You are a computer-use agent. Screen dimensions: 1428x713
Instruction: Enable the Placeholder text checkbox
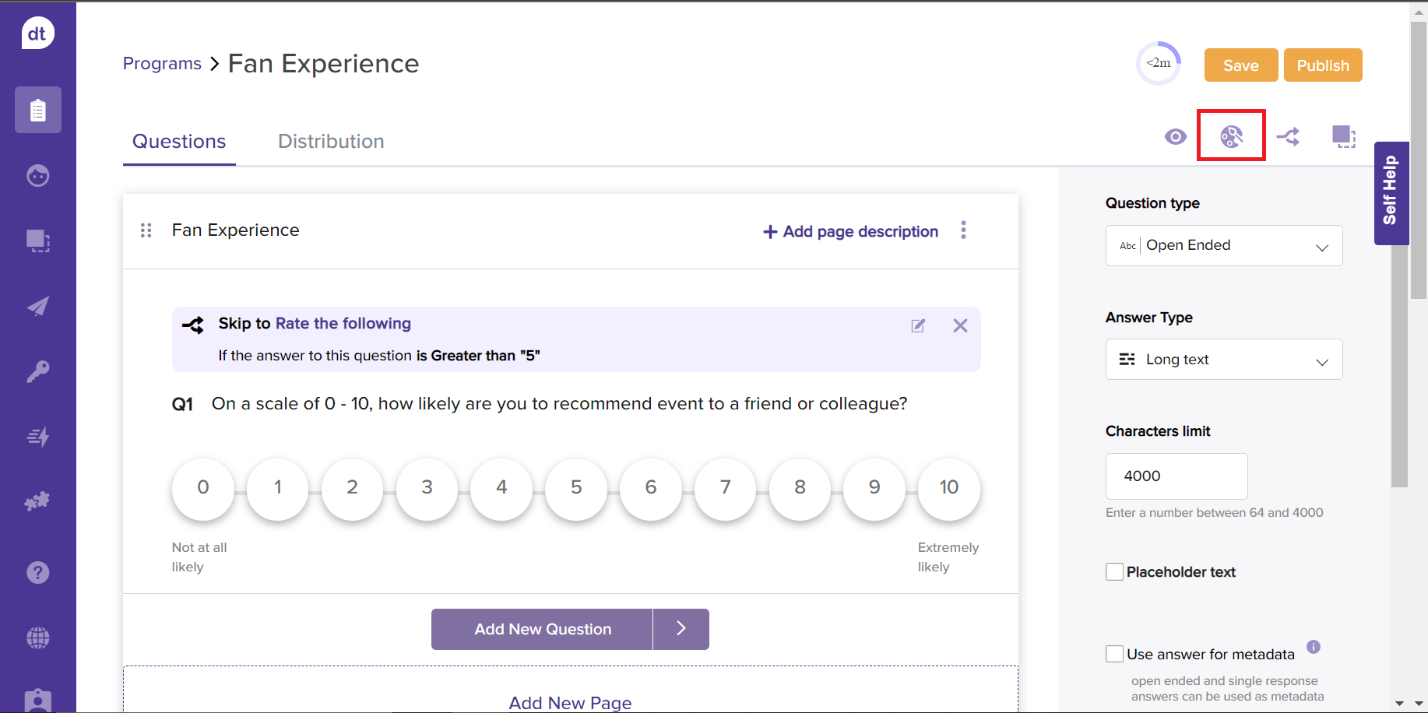[1114, 572]
